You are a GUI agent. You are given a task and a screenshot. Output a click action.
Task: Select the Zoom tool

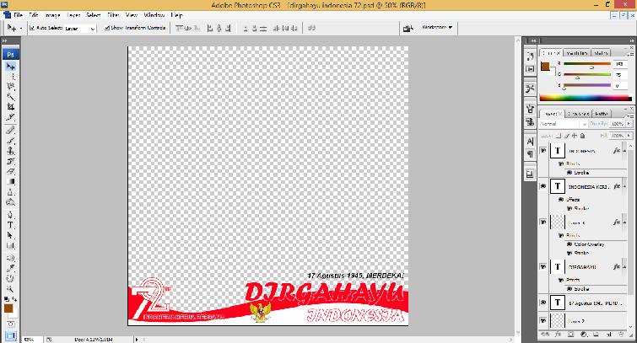click(x=11, y=289)
